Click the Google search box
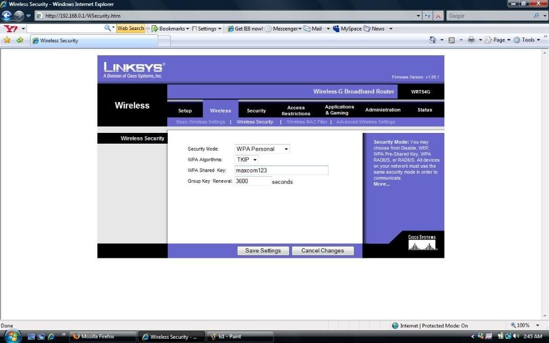 (489, 16)
